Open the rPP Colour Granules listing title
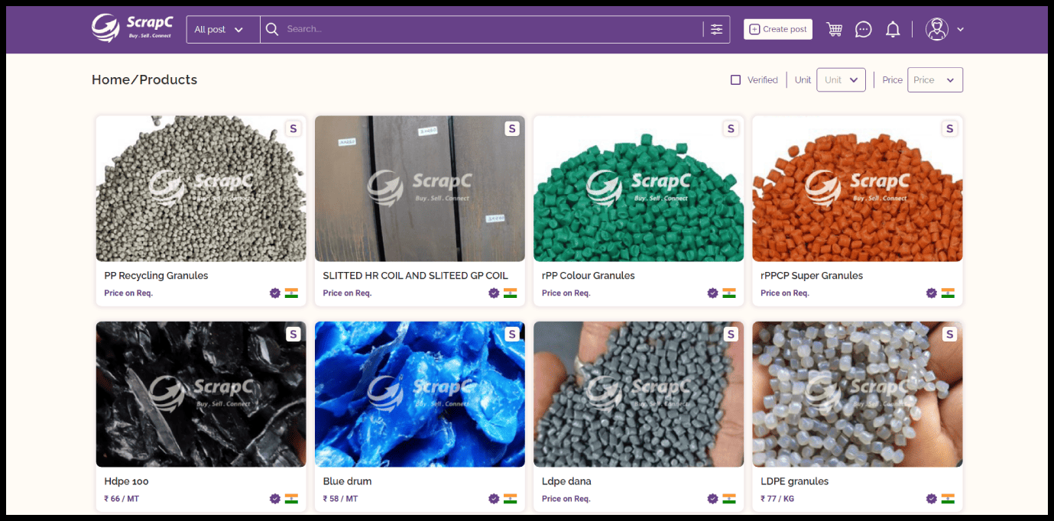 [588, 276]
